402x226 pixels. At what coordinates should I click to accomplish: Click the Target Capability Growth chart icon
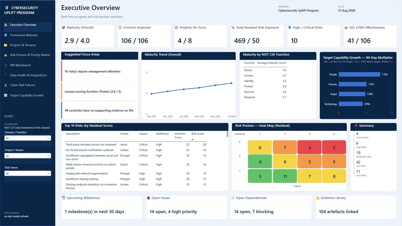point(6,95)
